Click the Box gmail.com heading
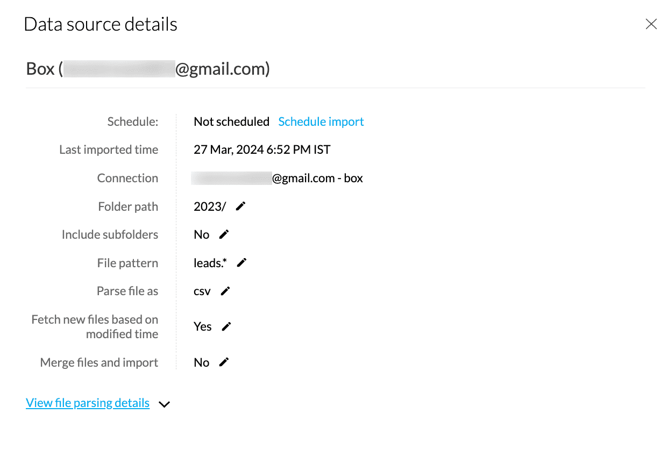Screen dimensions: 668x471 148,69
